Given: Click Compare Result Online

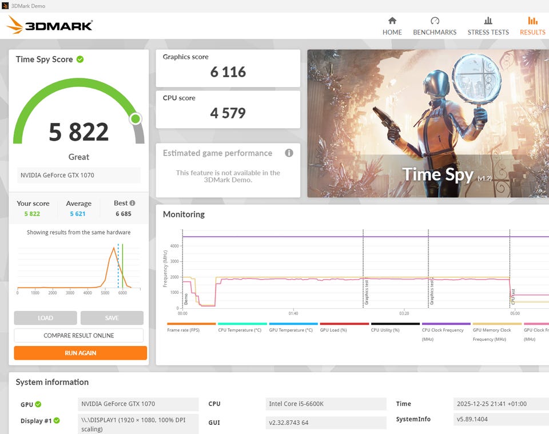Looking at the screenshot, I should coord(79,335).
